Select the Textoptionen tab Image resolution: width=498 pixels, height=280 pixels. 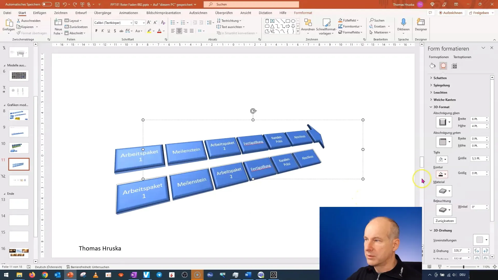(x=462, y=57)
